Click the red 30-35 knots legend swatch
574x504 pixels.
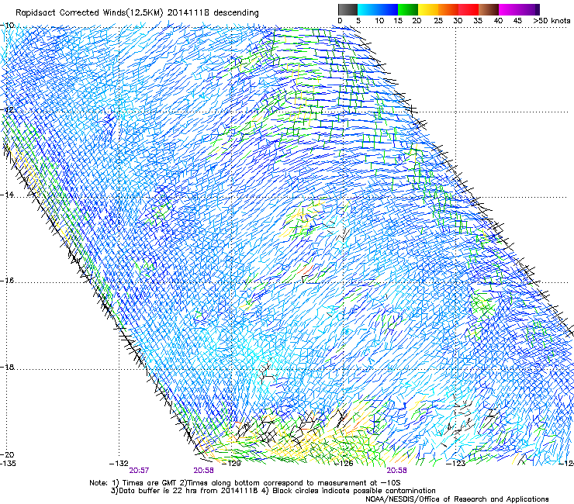tap(469, 9)
